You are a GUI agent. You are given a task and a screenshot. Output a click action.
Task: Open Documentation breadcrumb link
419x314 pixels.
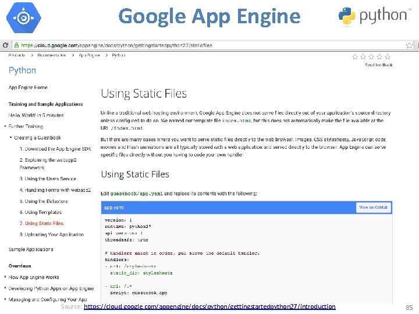pyautogui.click(x=52, y=55)
